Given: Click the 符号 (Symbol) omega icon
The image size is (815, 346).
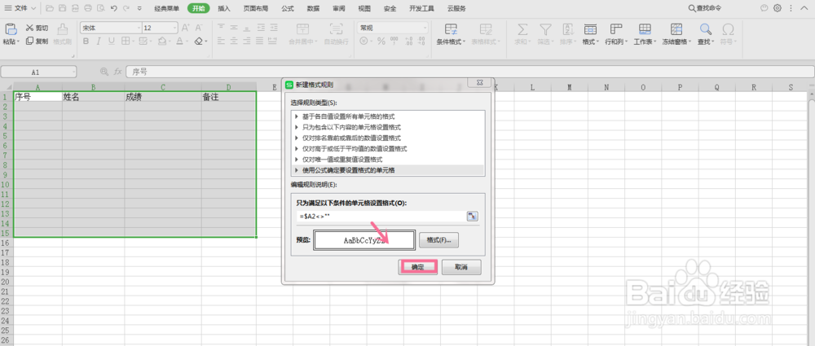Looking at the screenshot, I should click(x=728, y=29).
